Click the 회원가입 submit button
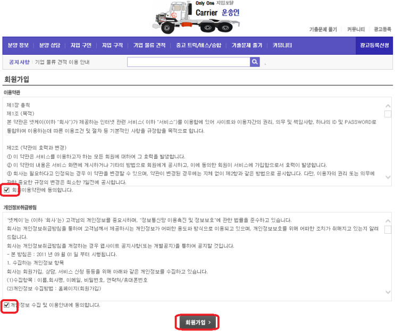The image size is (395, 331). tap(198, 322)
